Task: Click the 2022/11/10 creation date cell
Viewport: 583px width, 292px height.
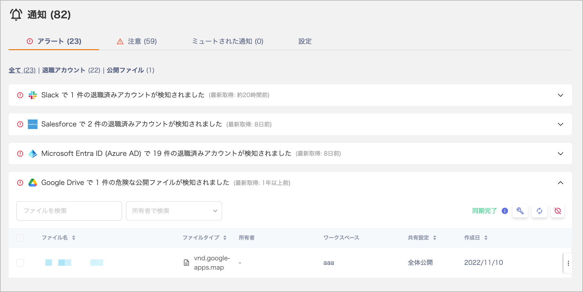Action: click(x=484, y=263)
